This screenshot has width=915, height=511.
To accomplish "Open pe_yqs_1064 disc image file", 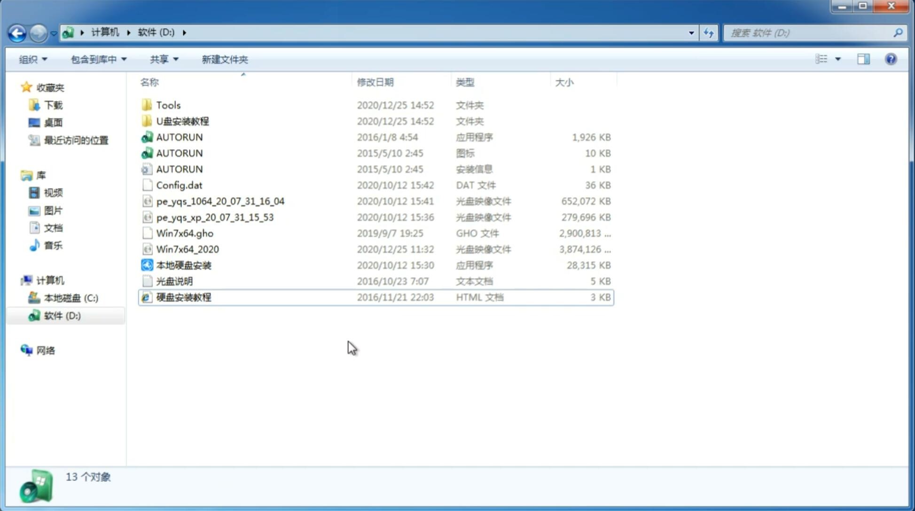I will 220,201.
